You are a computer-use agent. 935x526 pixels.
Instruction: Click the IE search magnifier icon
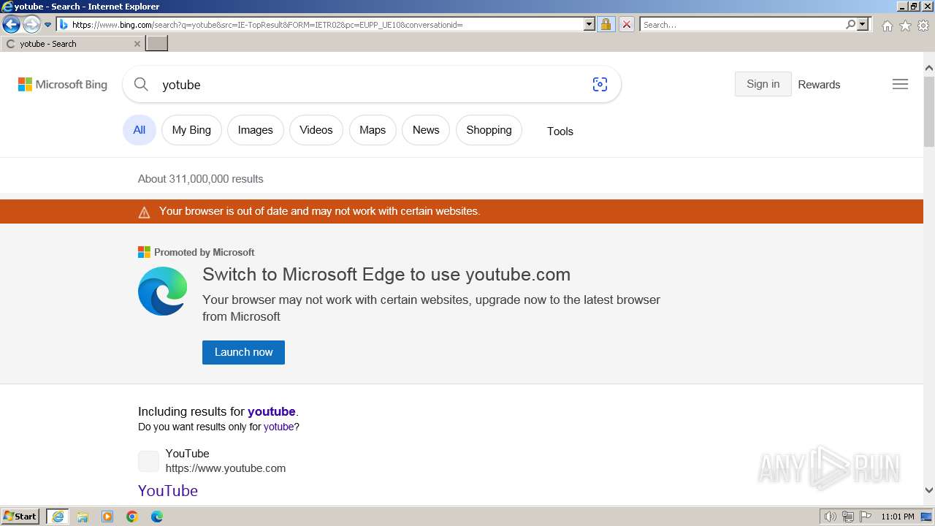850,25
